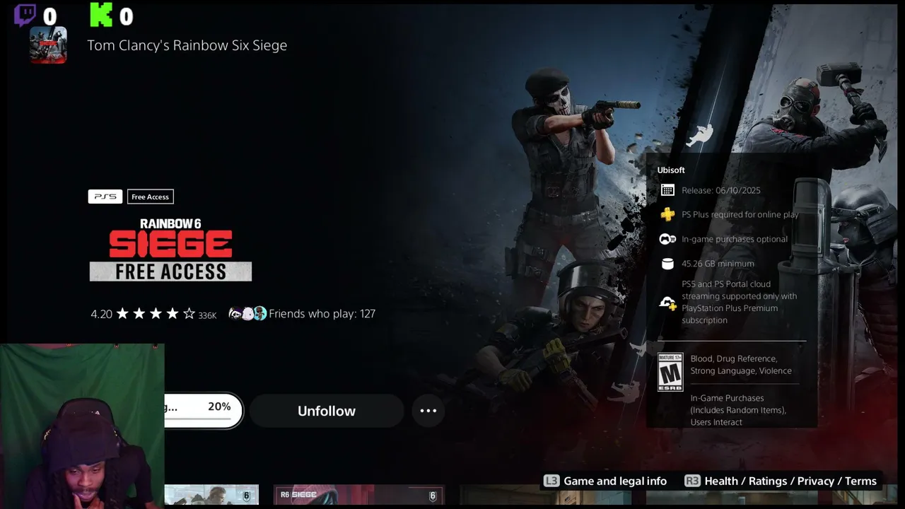Click the purple Twitch logo icon
This screenshot has width=905, height=509.
coord(25,15)
